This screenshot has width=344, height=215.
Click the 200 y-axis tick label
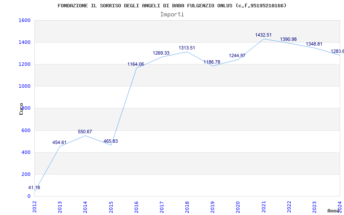[x=26, y=174]
